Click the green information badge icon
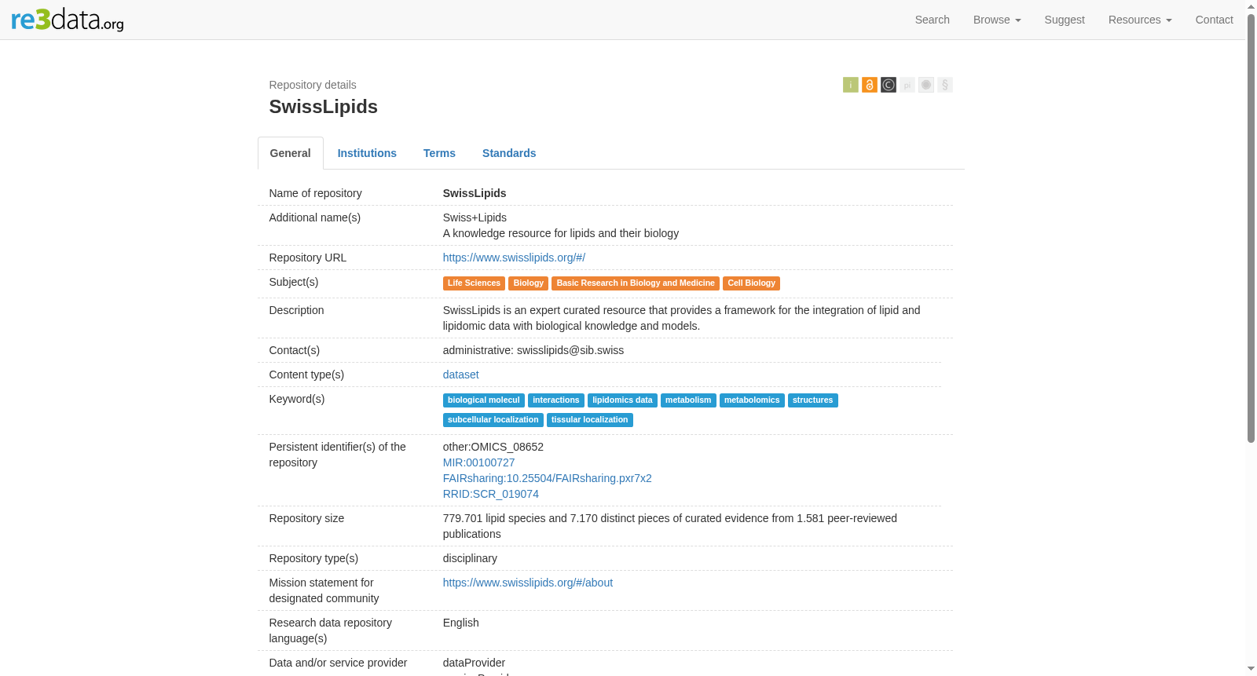The height and width of the screenshot is (676, 1257). coord(850,85)
